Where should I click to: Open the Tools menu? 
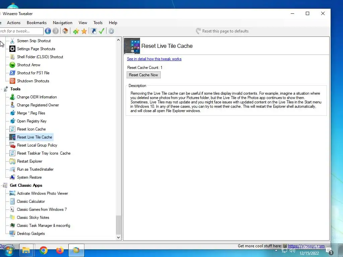(x=98, y=23)
